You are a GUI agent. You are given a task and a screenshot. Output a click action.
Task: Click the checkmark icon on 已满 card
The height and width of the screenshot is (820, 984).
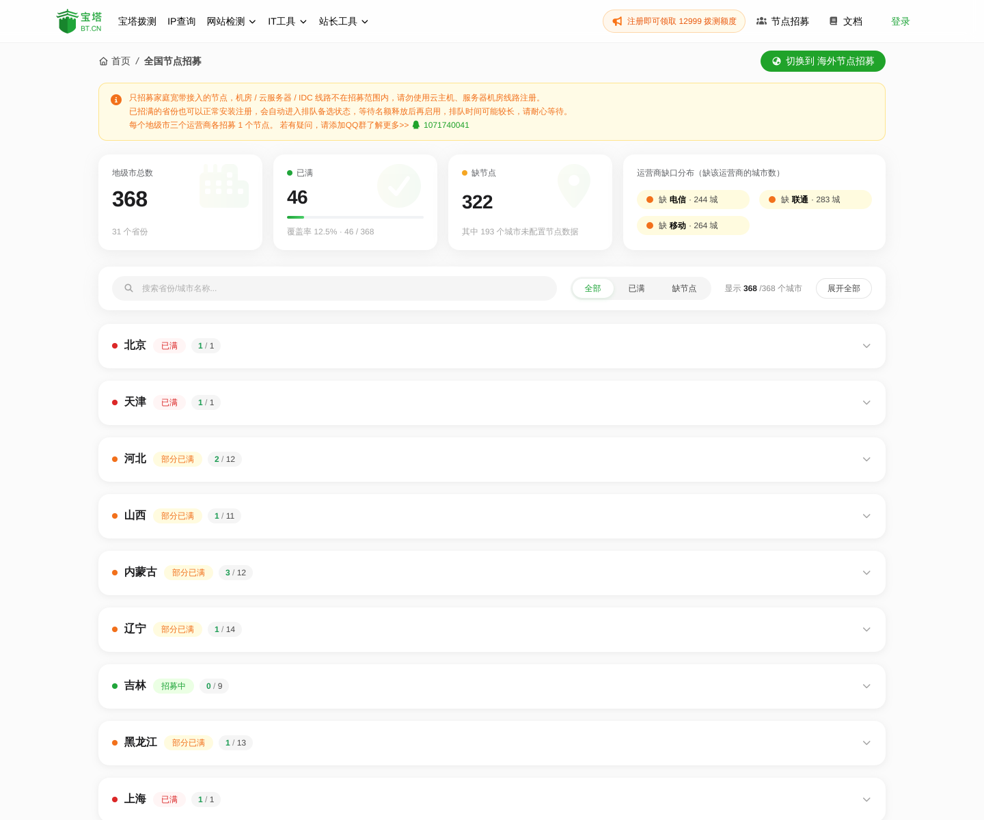pos(399,186)
